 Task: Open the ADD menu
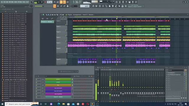pyautogui.click(x=7, y=2)
